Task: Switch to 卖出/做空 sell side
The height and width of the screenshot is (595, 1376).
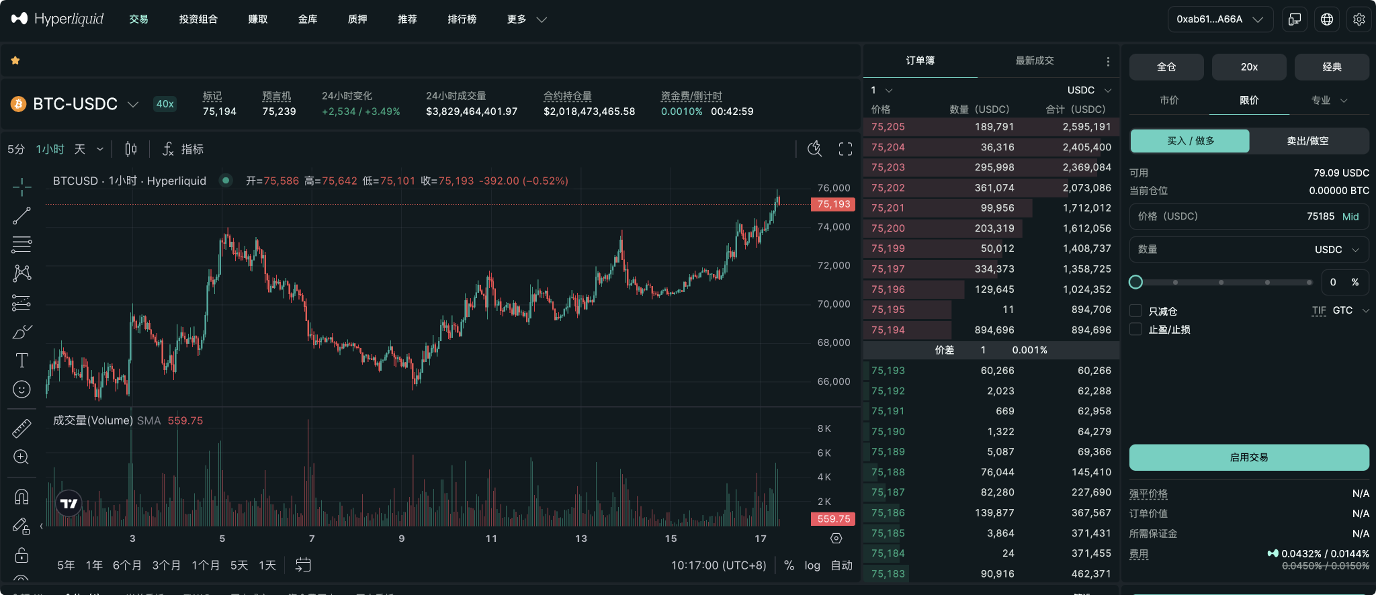Action: pos(1307,141)
